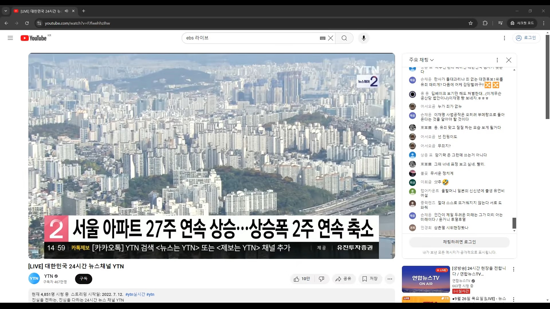Start voice search with microphone icon

[x=364, y=38]
